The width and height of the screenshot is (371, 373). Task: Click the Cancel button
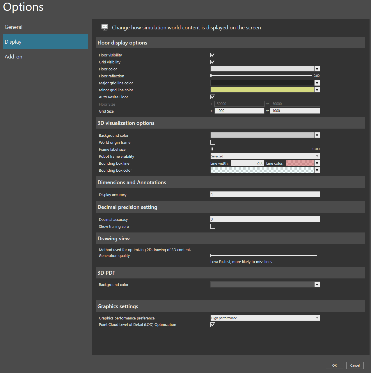[355, 365]
